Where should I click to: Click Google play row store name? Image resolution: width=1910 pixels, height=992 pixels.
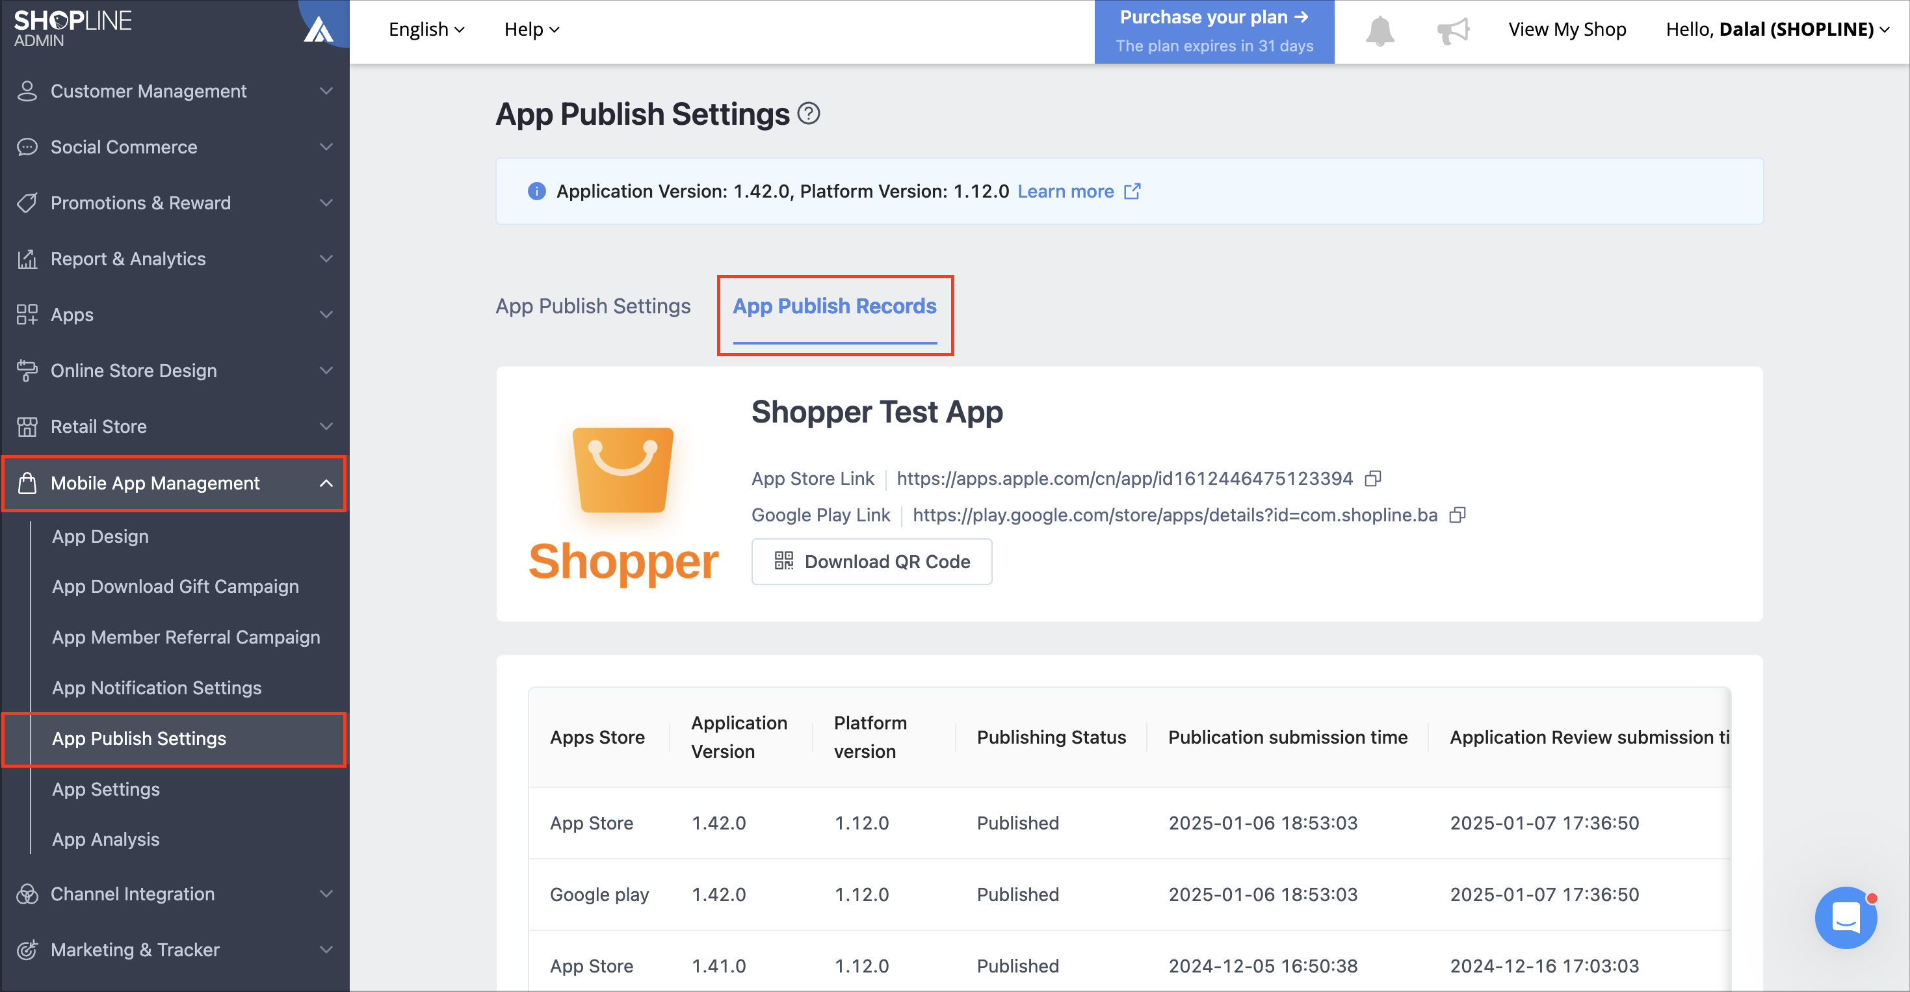point(599,895)
